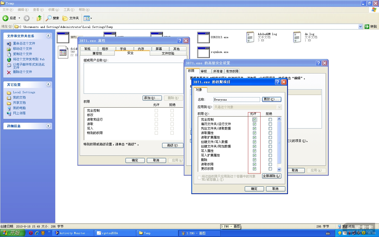Viewport: 379px width, 237px height.
Task: Toggle Allow checkbox for 遍历文件夹/运行文件
Action: tap(255, 124)
